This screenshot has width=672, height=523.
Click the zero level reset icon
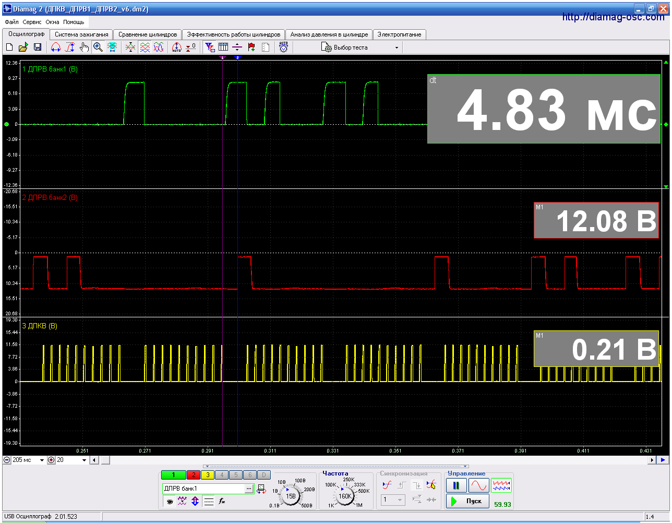[191, 47]
